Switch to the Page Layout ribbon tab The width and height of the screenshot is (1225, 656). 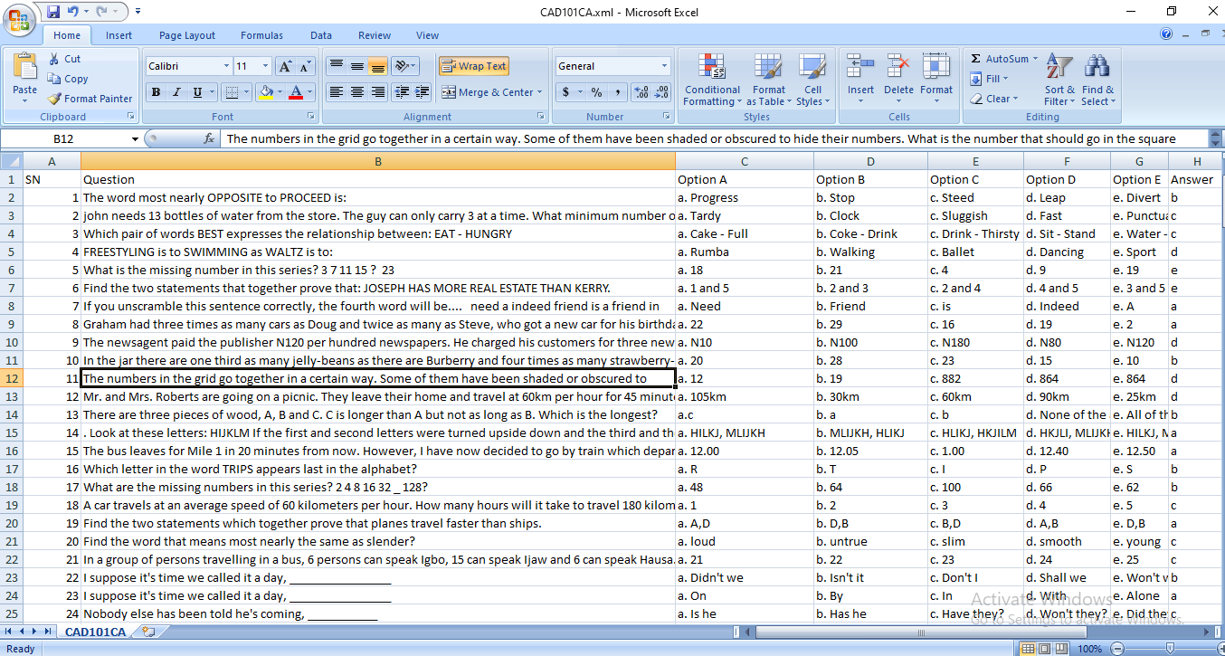tap(186, 35)
